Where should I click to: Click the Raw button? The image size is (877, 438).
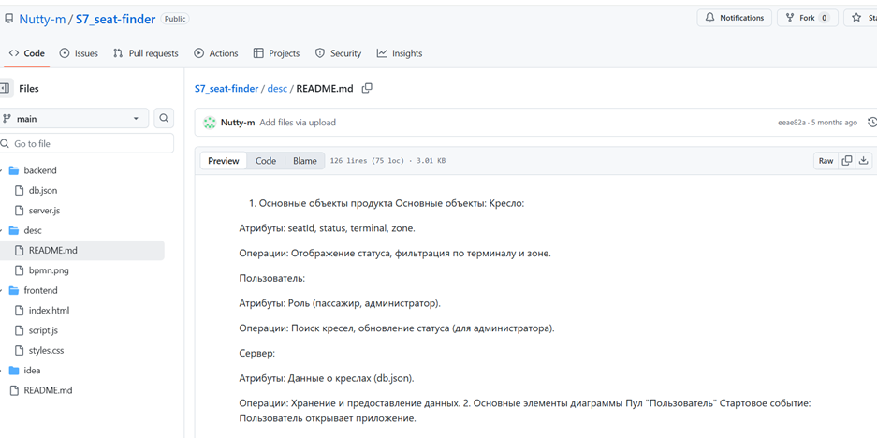pos(826,161)
